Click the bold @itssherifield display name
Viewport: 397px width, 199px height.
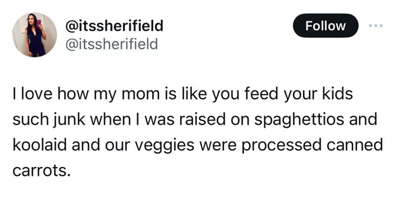click(115, 26)
